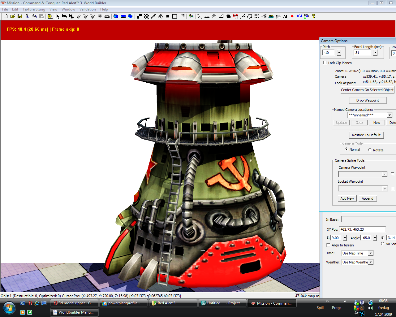Select the eyedropper tool
The height and width of the screenshot is (317, 396).
click(x=153, y=16)
